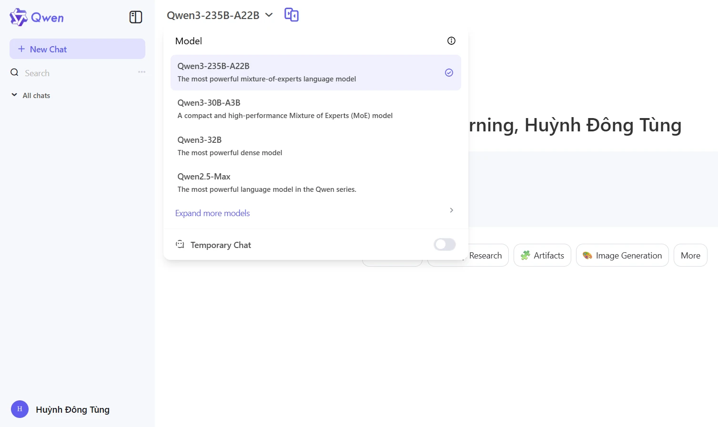Image resolution: width=718 pixels, height=427 pixels.
Task: Open the Image Generation option
Action: tap(622, 256)
